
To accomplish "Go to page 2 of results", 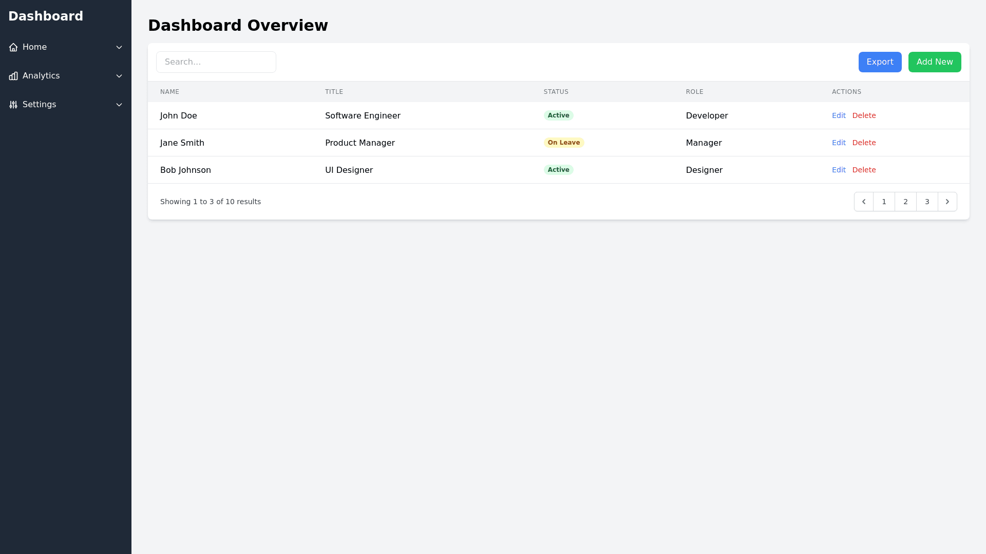I will [x=905, y=201].
